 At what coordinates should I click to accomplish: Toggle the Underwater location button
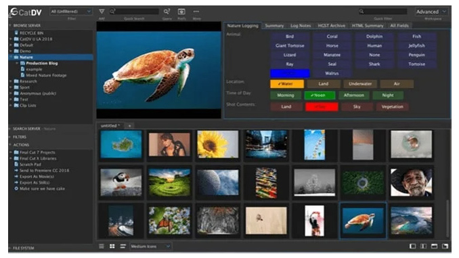click(x=360, y=84)
